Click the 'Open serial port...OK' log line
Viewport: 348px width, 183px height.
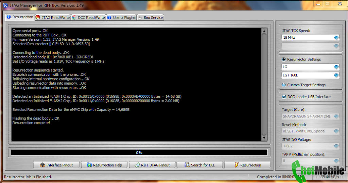pyautogui.click(x=30, y=31)
